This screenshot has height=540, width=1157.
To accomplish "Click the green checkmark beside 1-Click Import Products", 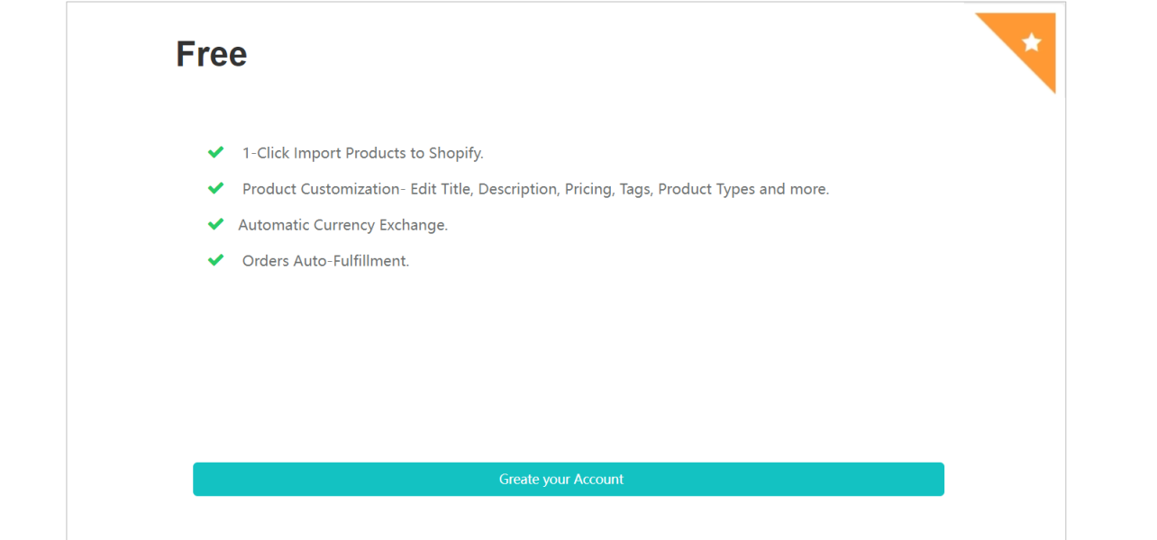I will (x=215, y=153).
